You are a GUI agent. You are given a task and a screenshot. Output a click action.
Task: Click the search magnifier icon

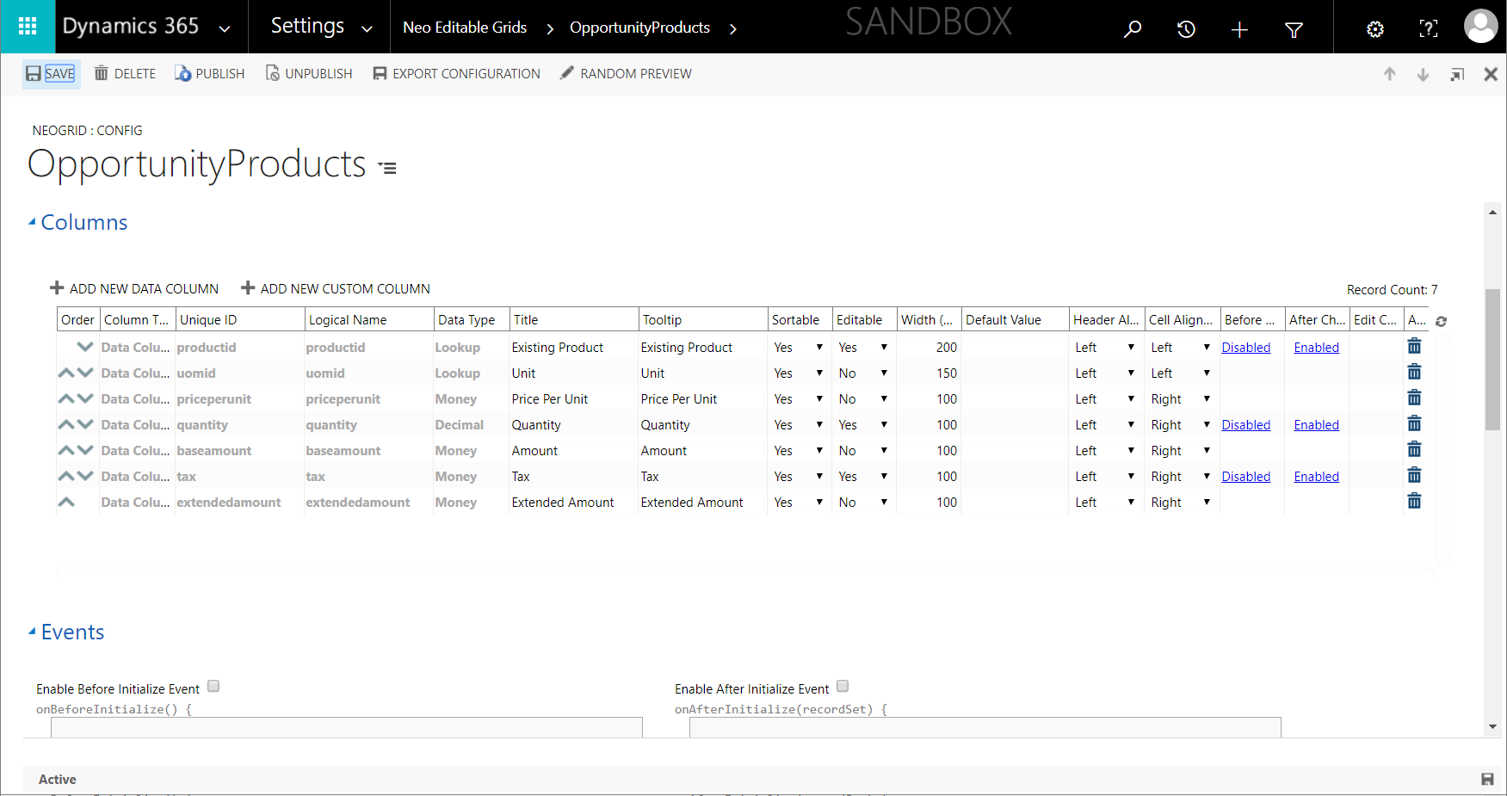pos(1133,29)
